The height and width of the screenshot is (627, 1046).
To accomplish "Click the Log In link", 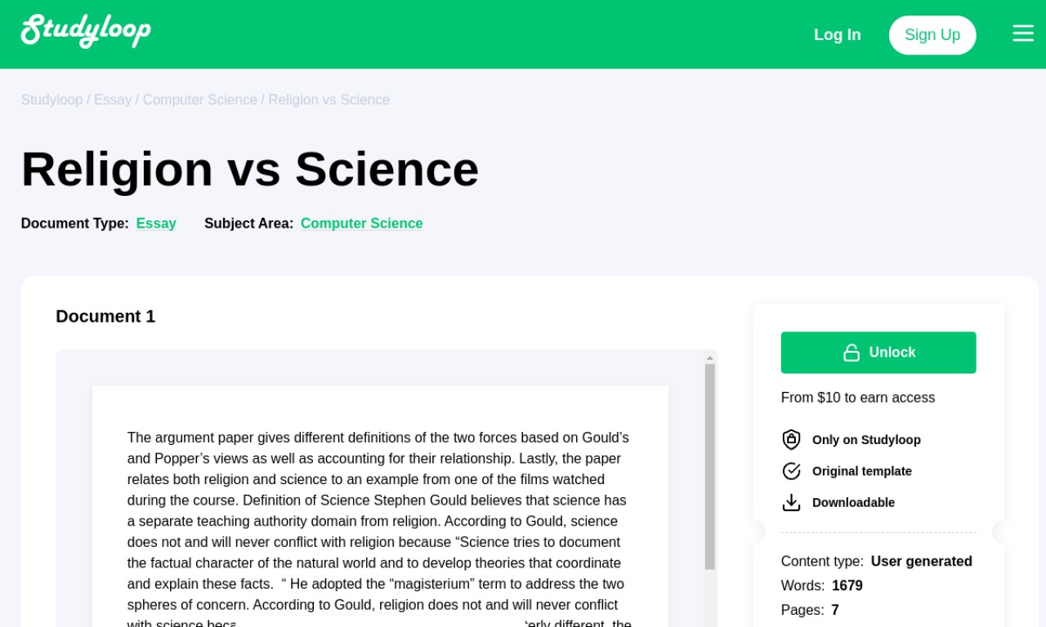I will click(x=838, y=34).
